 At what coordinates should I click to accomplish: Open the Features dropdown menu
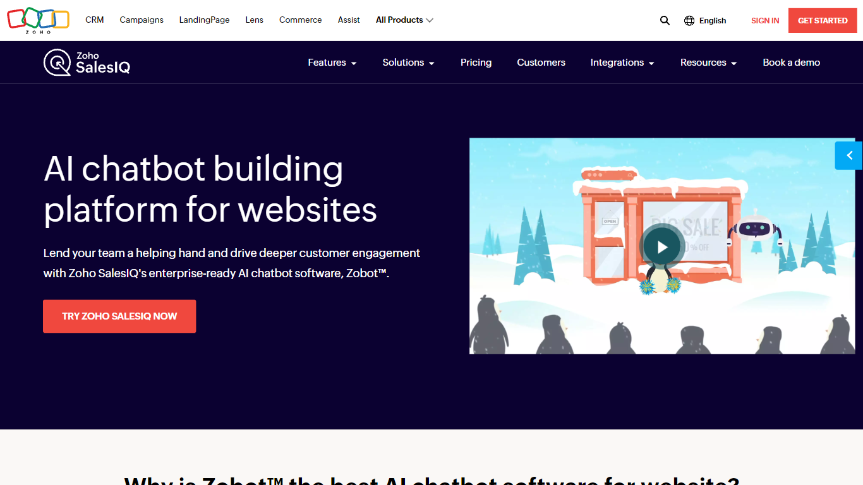pyautogui.click(x=332, y=63)
